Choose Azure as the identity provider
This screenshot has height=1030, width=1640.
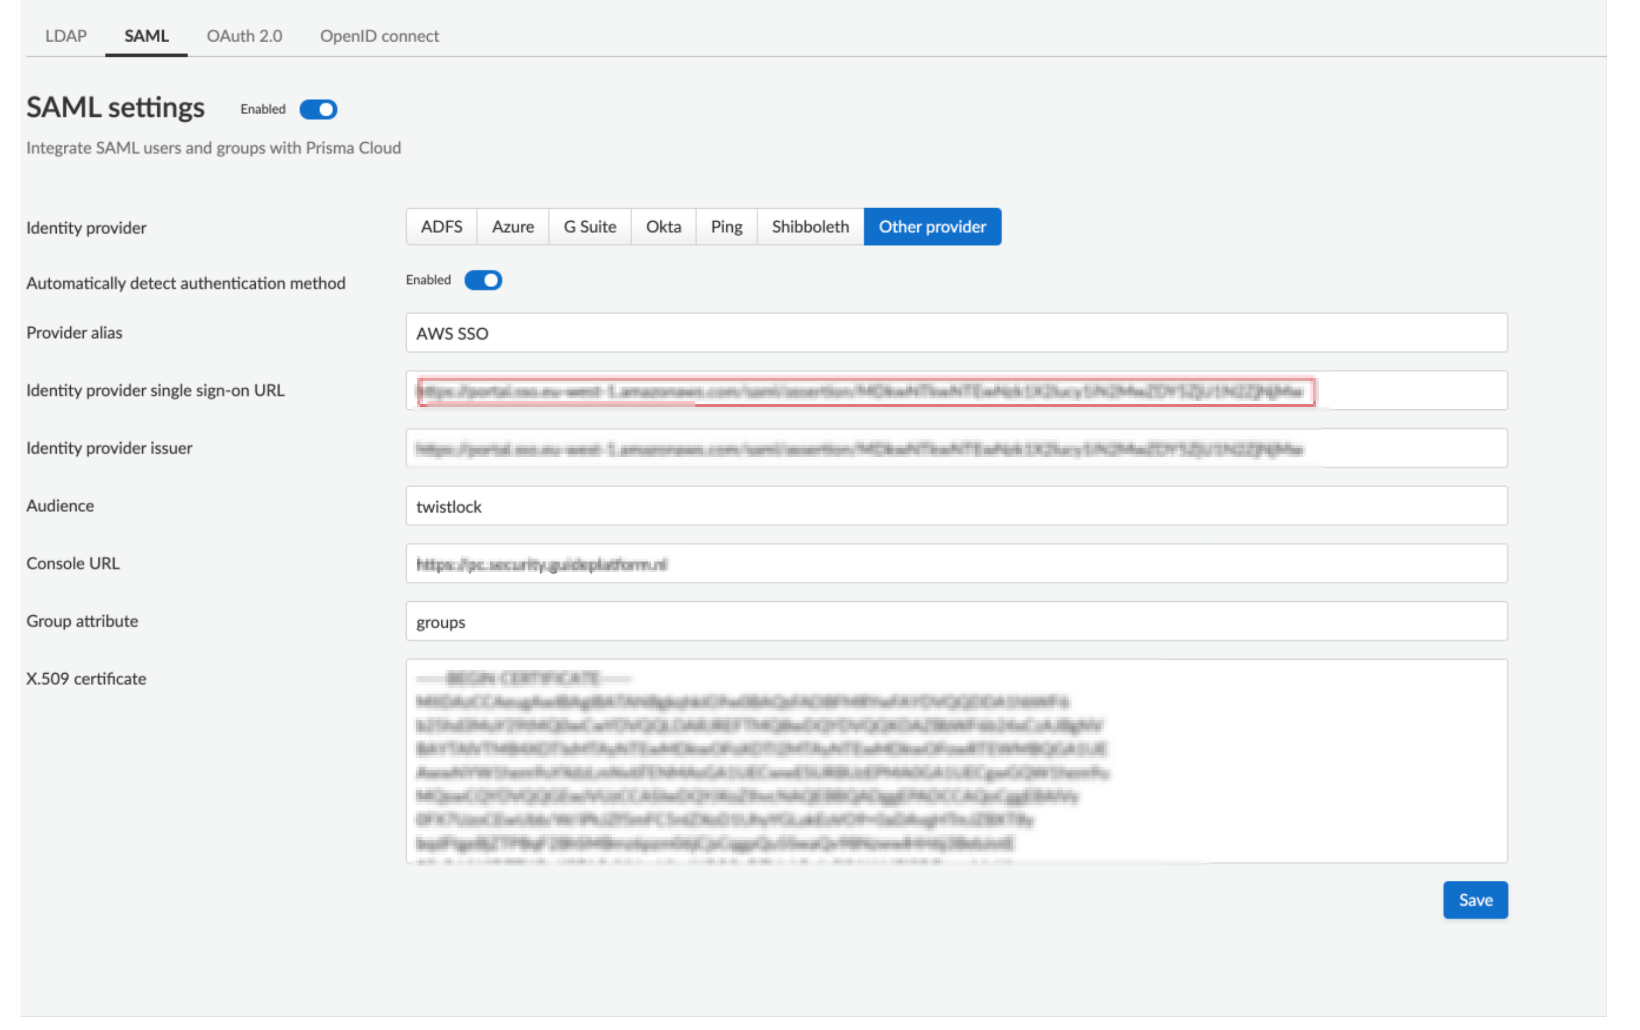point(513,227)
